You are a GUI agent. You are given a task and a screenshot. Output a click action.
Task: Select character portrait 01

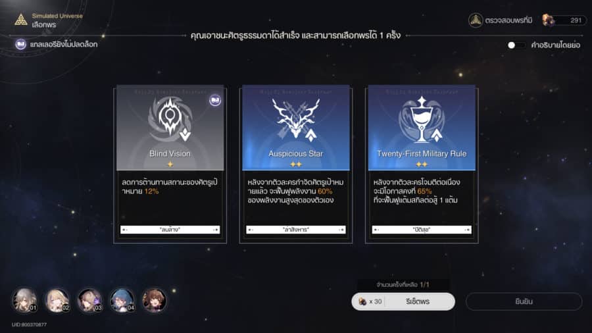pos(24,301)
